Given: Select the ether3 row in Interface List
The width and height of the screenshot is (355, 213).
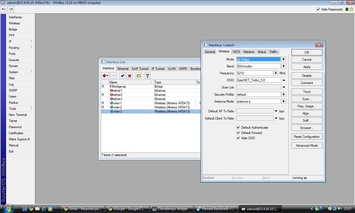Looking at the screenshot, I should [x=151, y=99].
